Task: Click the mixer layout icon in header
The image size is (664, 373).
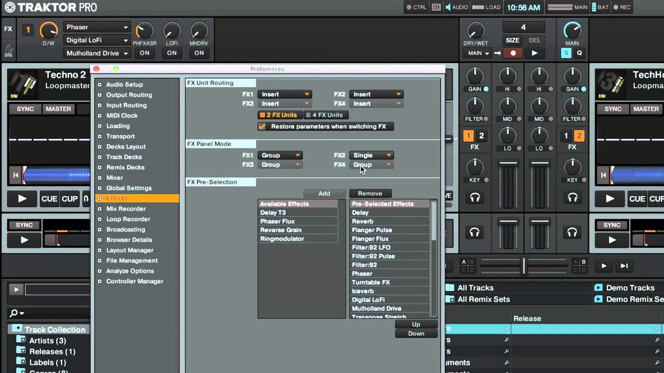Action: (x=436, y=7)
